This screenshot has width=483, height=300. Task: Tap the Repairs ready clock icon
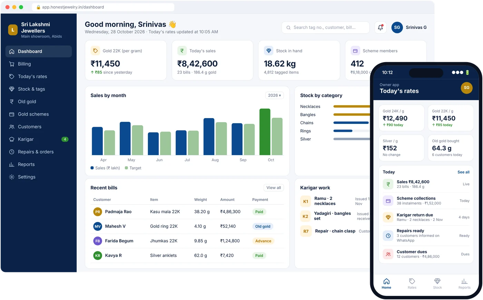point(388,235)
